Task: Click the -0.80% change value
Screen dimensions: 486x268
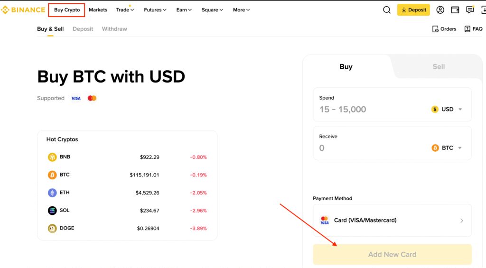Action: point(198,157)
